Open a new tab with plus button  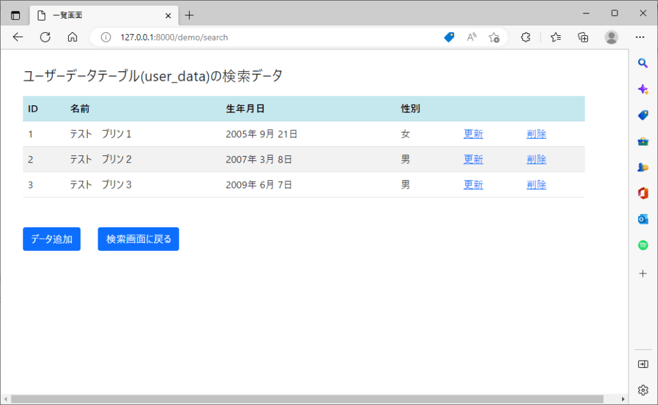tap(189, 15)
